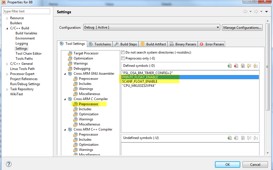The image size is (273, 170).
Task: Click the Delete defined symbol icon
Action: [x=236, y=66]
